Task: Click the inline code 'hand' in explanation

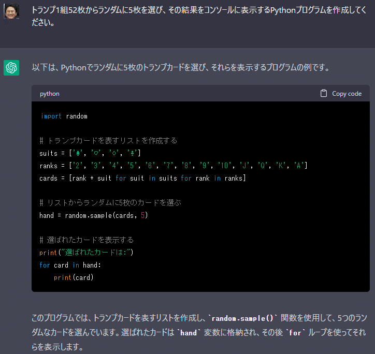Action: tap(189, 333)
